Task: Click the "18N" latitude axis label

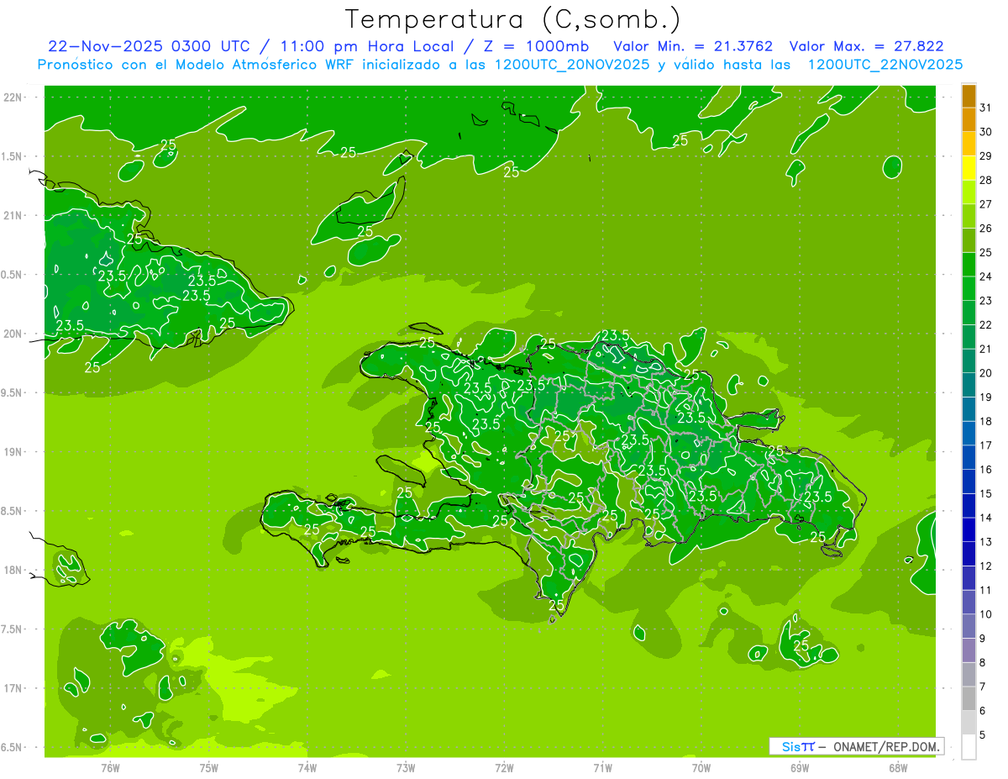Action: pos(13,570)
